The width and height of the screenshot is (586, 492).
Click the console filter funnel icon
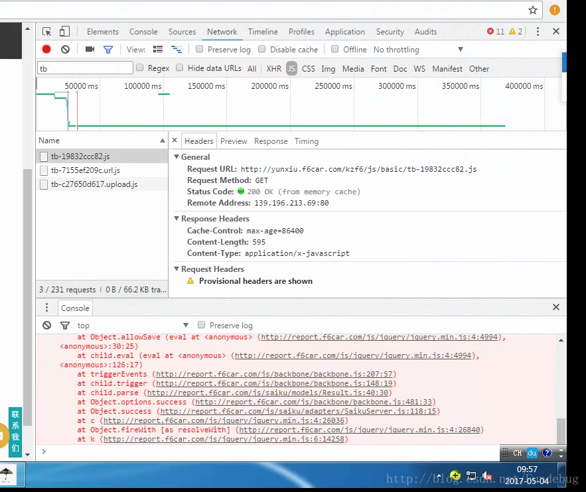pyautogui.click(x=65, y=326)
